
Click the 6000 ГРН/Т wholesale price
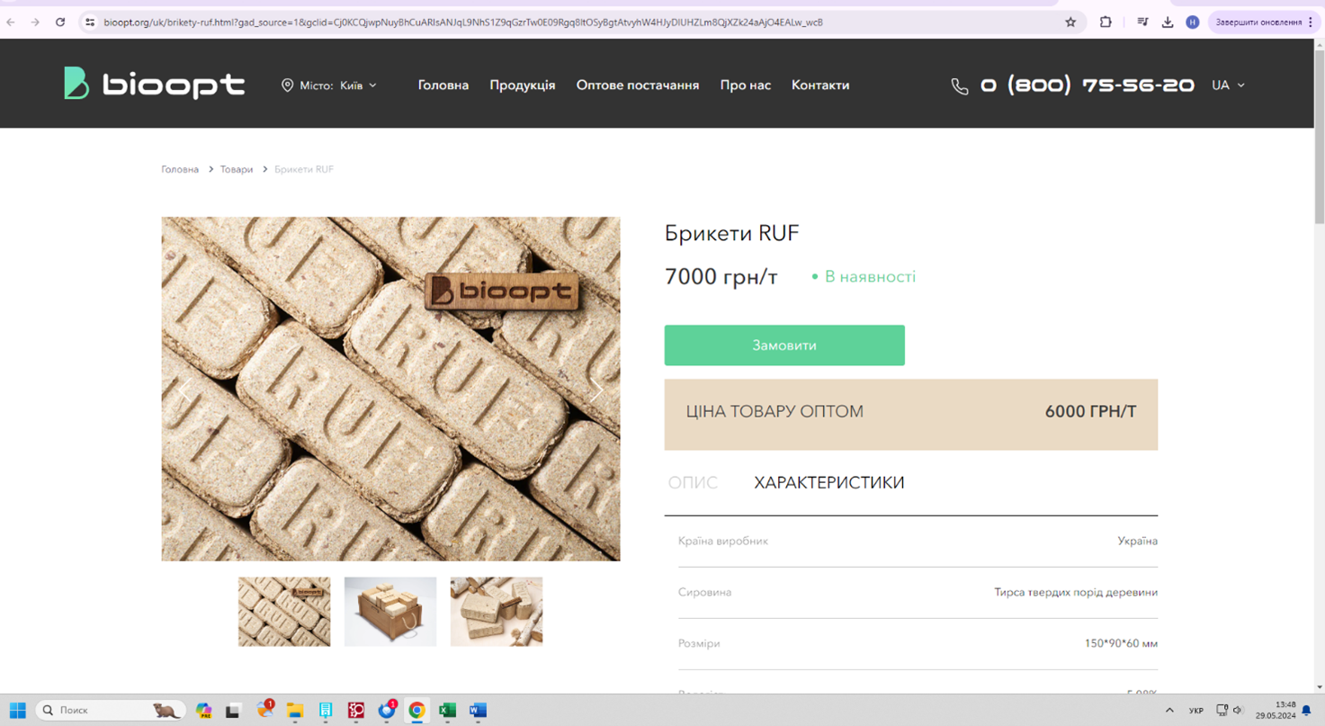[x=1090, y=412]
